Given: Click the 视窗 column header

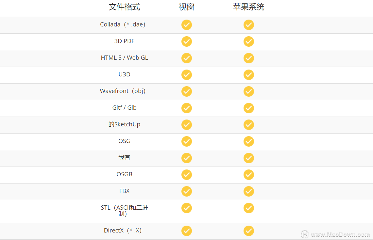Looking at the screenshot, I should click(x=187, y=7).
